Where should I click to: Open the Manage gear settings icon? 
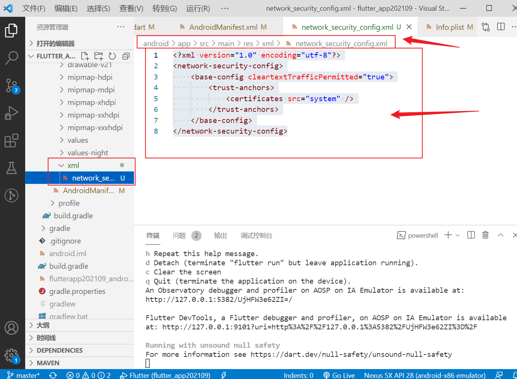[11, 356]
